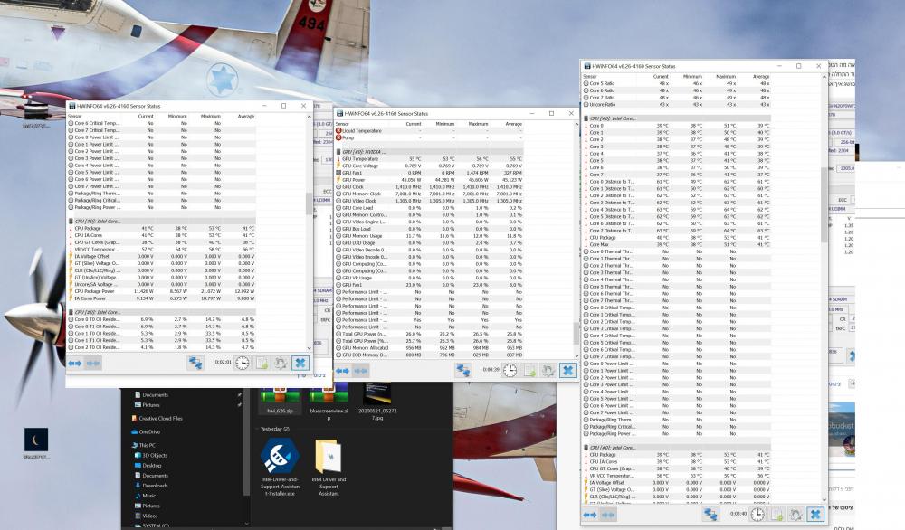Open sensor settings gear in 0:02:01 HWiNFO window
This screenshot has width=905, height=530.
click(x=281, y=364)
